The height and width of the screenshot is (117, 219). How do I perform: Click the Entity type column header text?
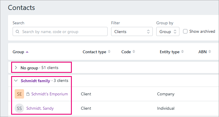click(x=169, y=52)
